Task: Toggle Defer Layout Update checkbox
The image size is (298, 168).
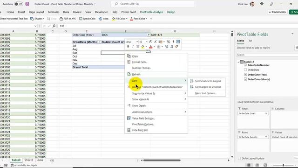Action: click(x=239, y=158)
